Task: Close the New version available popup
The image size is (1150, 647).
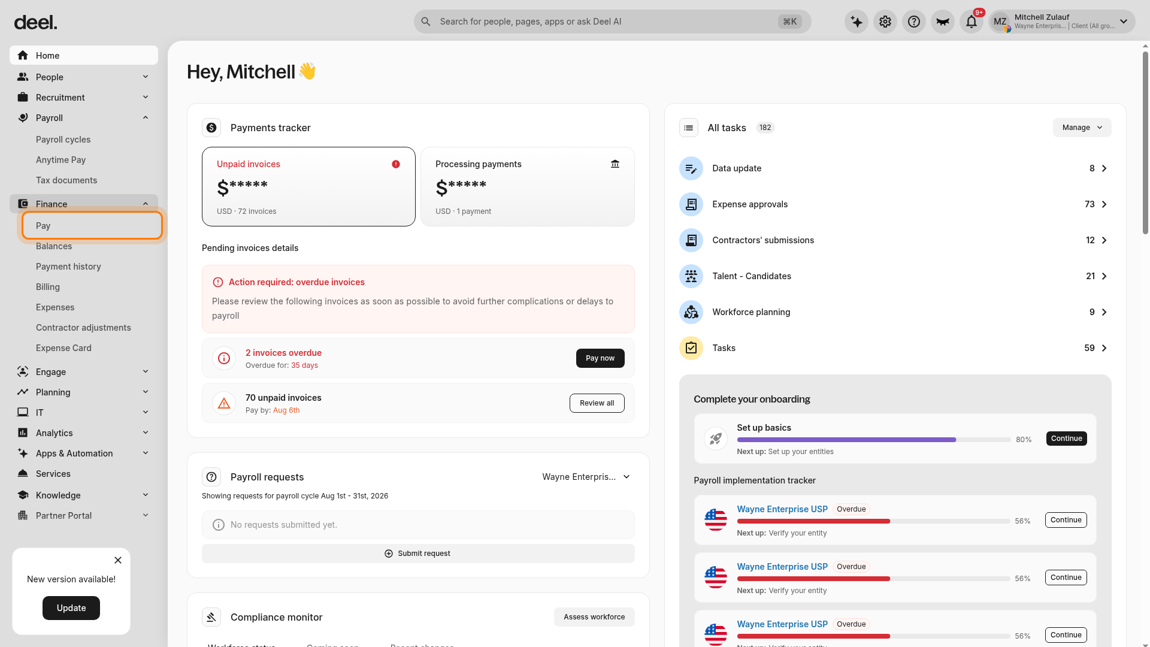Action: (x=118, y=560)
